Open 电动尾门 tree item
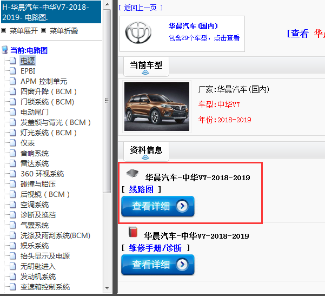Viewport: 325px width, 296px height. click(35, 112)
